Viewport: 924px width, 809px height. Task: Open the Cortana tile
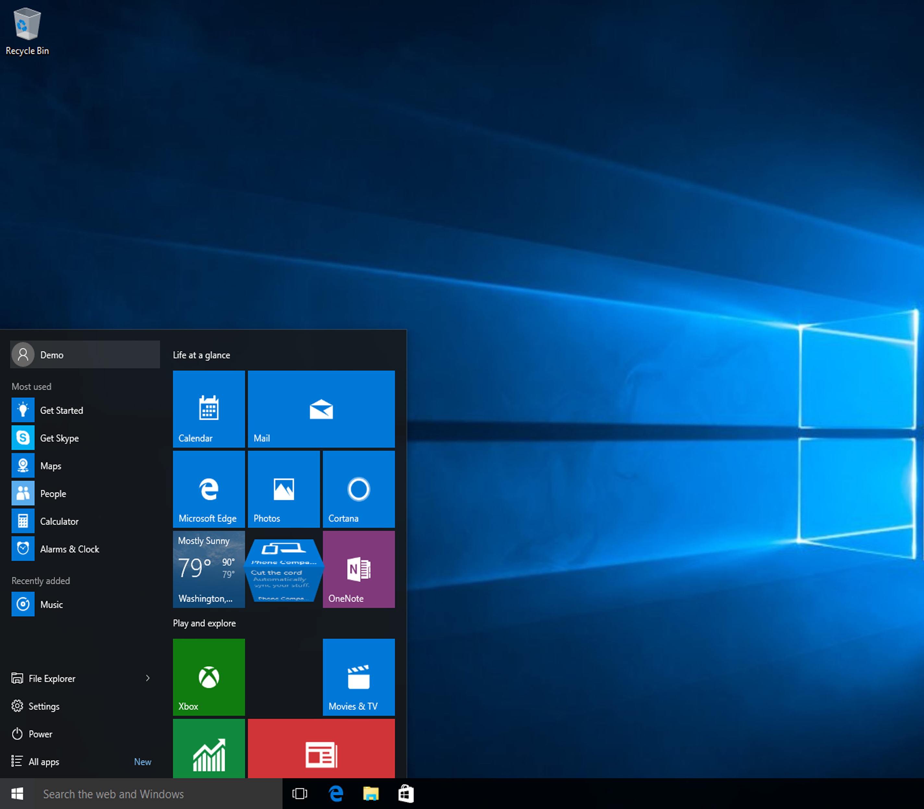tap(359, 489)
